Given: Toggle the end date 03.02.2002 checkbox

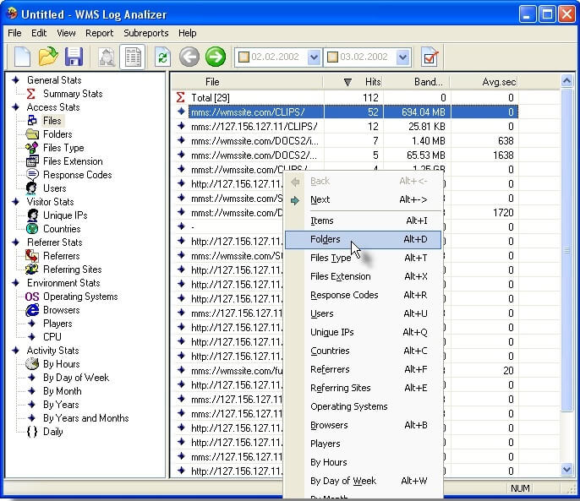Looking at the screenshot, I should tap(332, 57).
